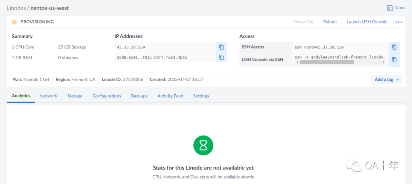Open the Storage tab

(75, 96)
